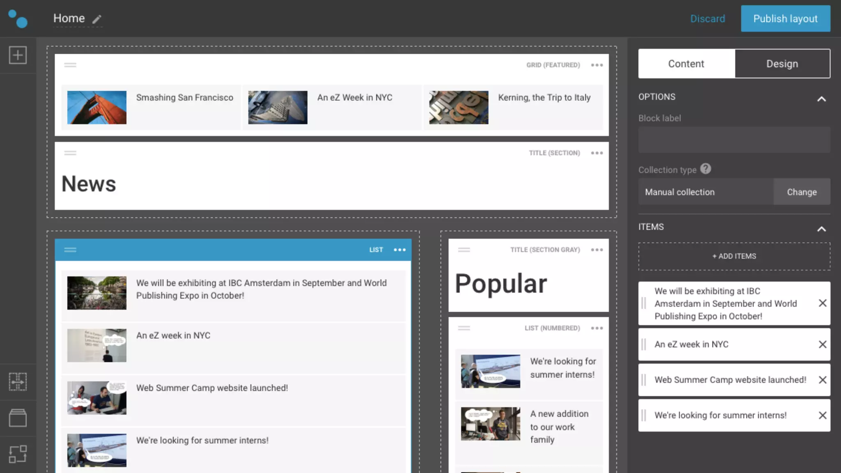Screen dimensions: 841x473
Task: Click the summer interns item reorder handle in panel
Action: pos(644,415)
